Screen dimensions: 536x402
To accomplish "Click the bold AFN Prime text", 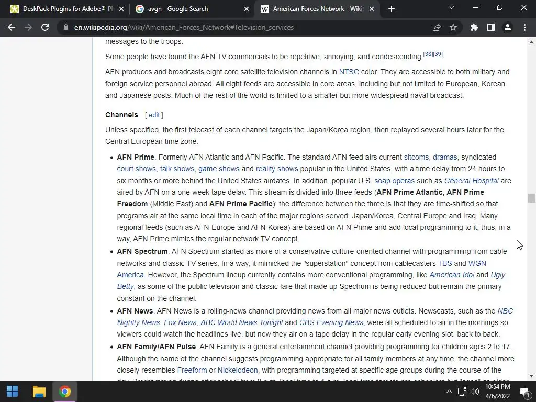I will click(136, 157).
